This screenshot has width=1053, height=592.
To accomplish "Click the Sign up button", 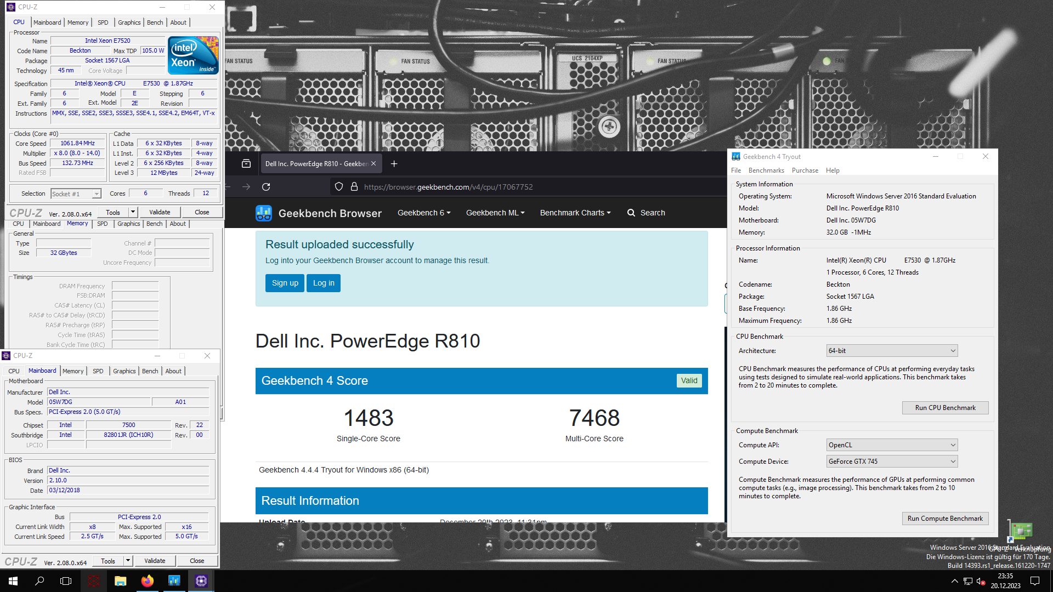I will click(x=285, y=283).
